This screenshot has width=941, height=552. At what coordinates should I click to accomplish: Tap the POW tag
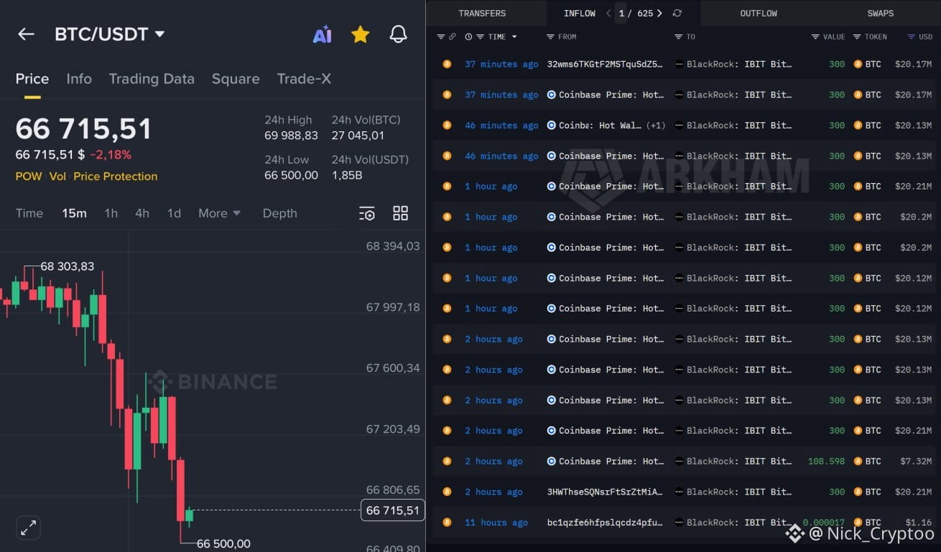(29, 177)
